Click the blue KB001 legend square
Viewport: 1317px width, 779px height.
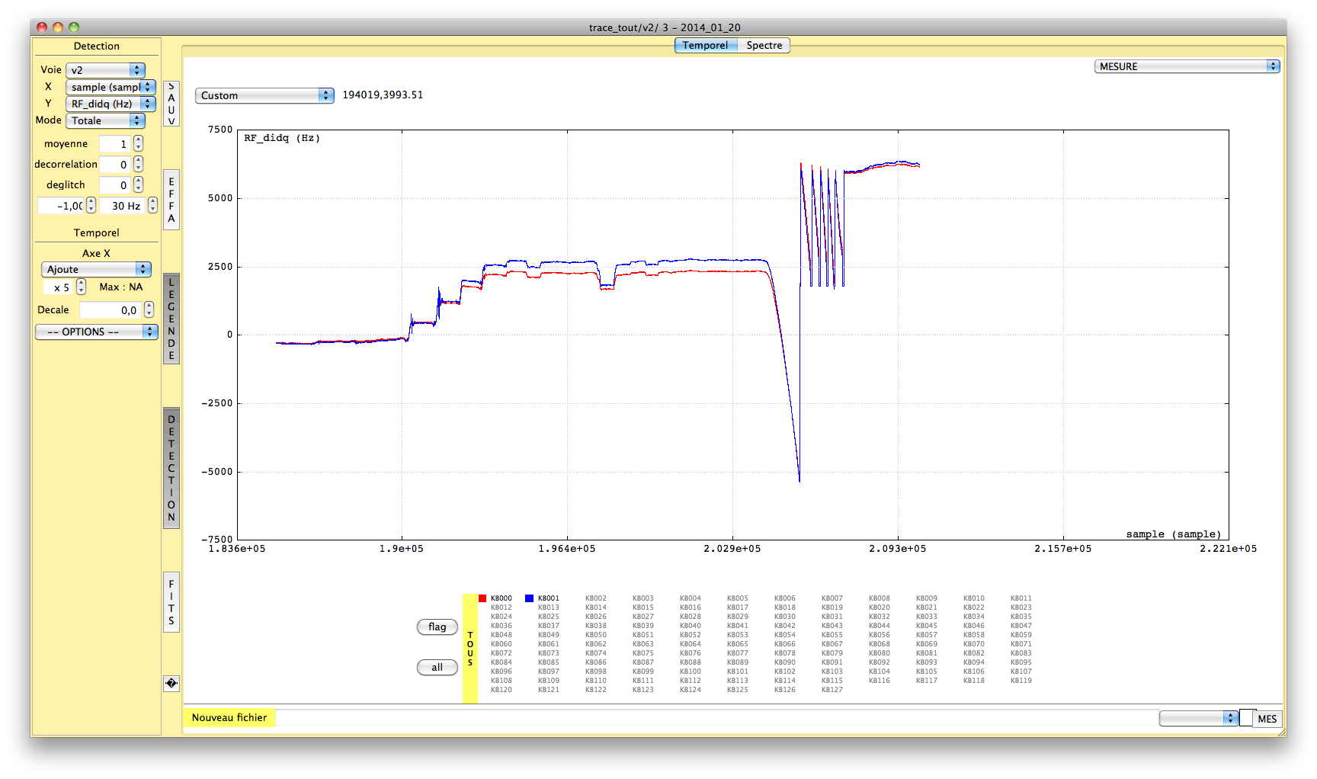click(x=530, y=598)
